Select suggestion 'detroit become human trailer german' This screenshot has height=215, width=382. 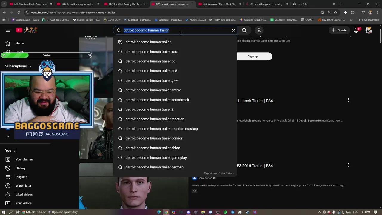click(175, 167)
